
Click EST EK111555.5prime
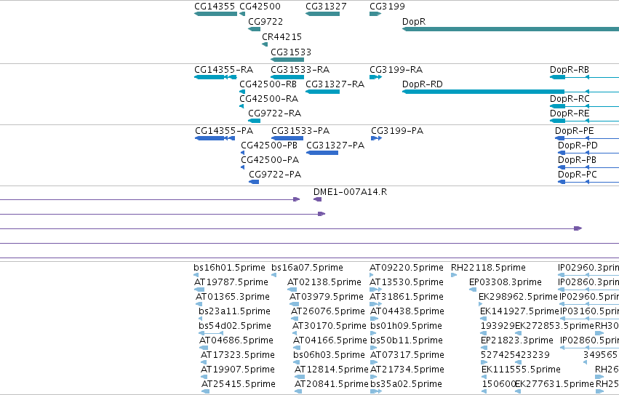click(x=484, y=377)
